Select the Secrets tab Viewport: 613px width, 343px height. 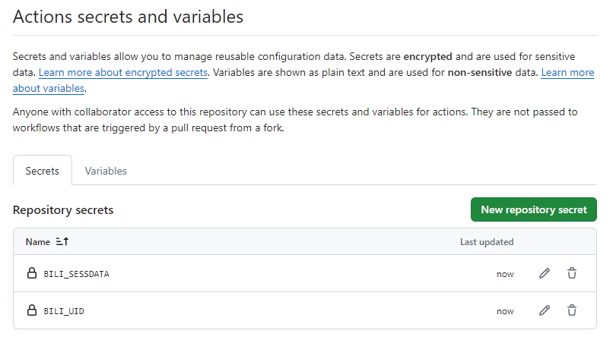pyautogui.click(x=43, y=171)
